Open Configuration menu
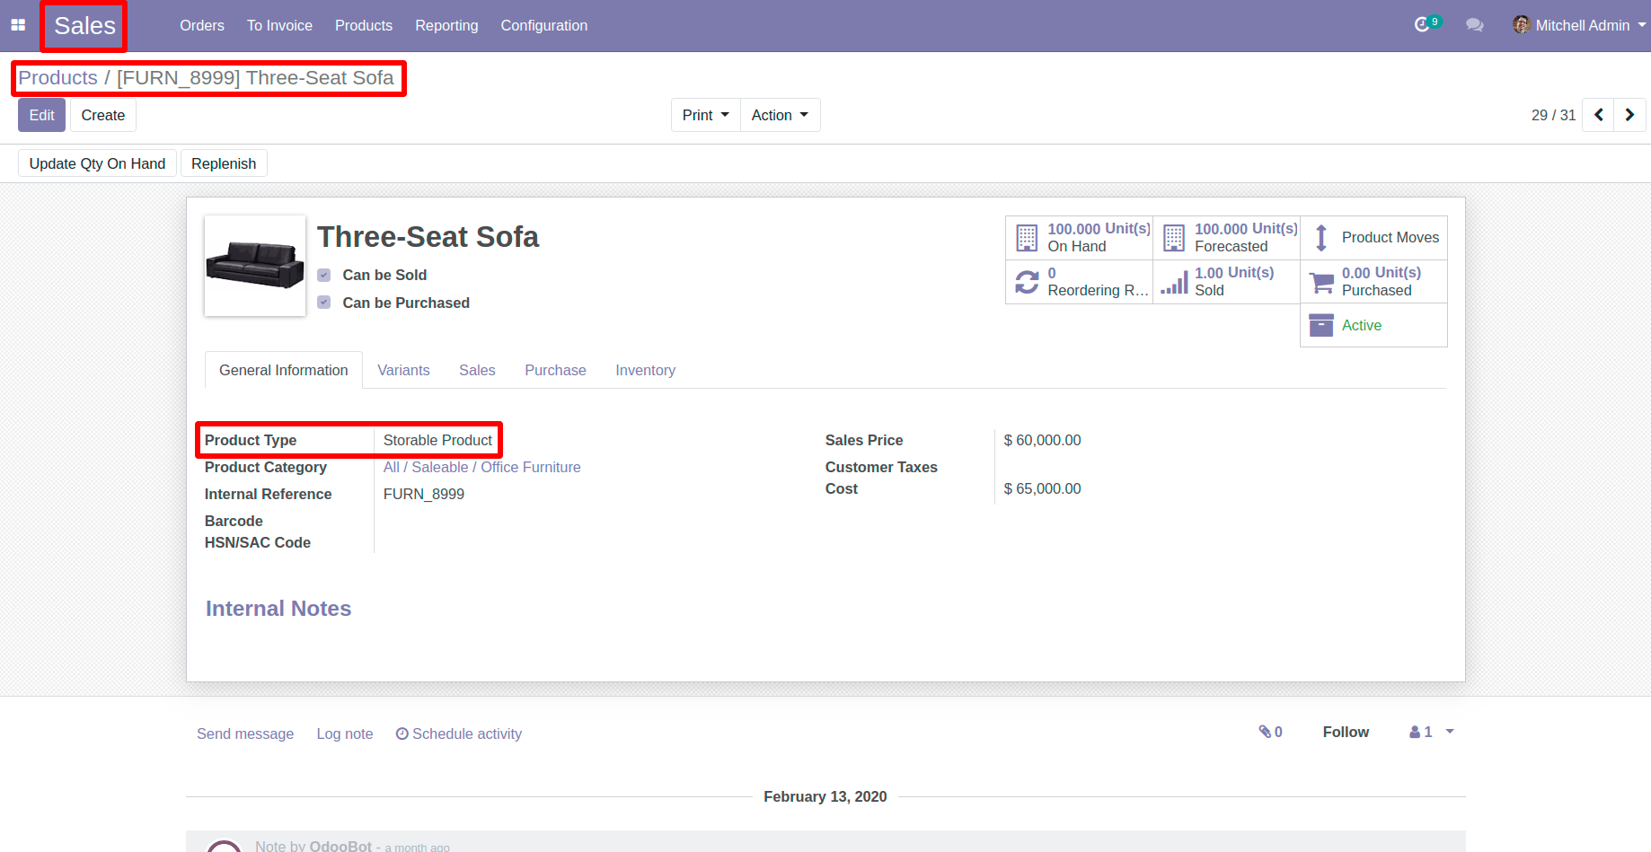Viewport: 1651px width, 852px height. (x=544, y=25)
